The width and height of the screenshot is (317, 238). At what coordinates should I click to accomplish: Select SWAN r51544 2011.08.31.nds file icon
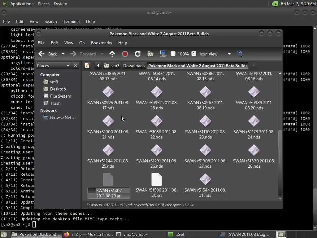click(x=205, y=179)
